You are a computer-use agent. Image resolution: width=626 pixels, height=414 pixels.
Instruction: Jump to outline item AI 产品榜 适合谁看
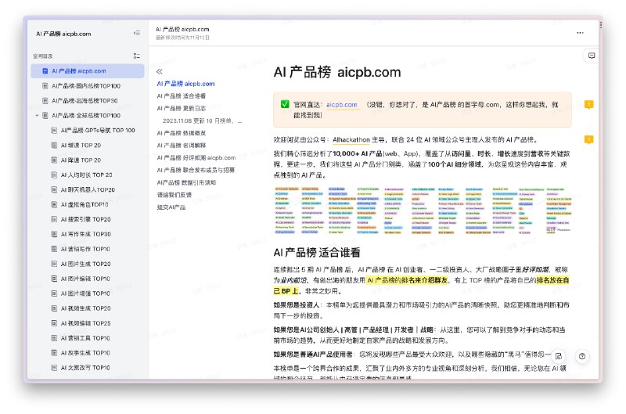click(182, 95)
